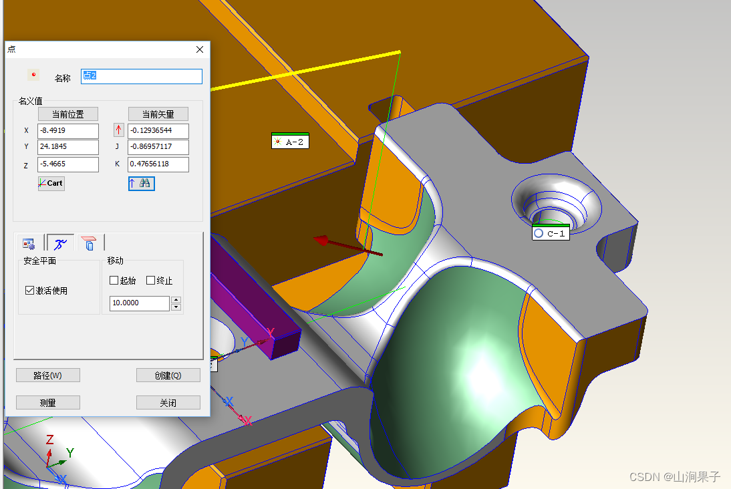Enable the 起始 move checkbox
Viewport: 731px width, 489px height.
[x=114, y=280]
